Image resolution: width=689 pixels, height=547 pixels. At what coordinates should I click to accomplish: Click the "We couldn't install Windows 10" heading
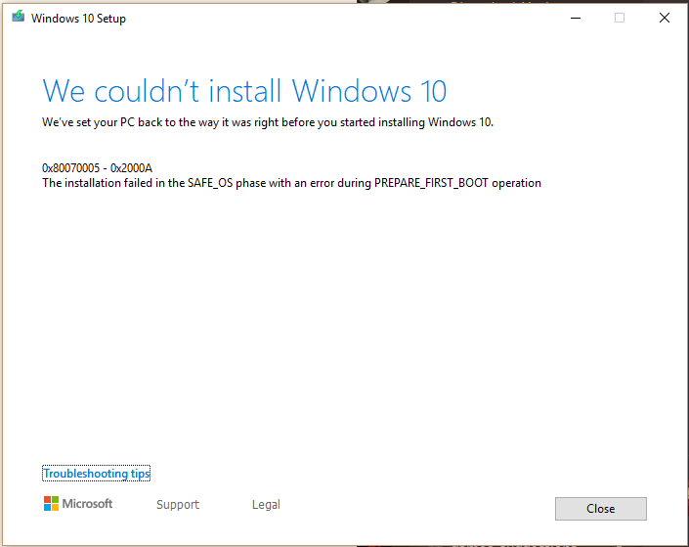(244, 91)
